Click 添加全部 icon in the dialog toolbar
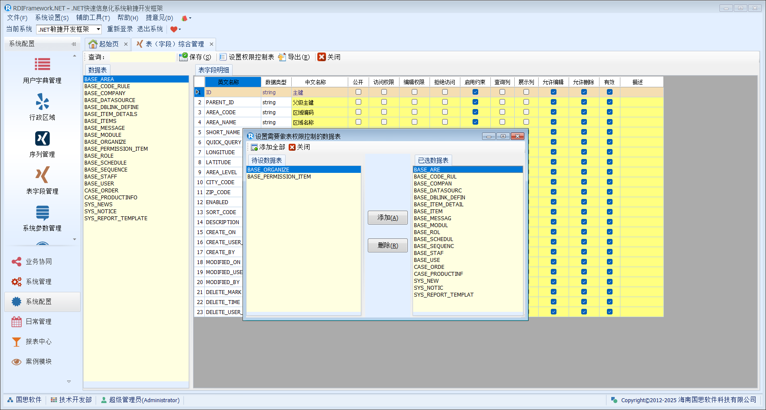The image size is (766, 410). click(x=254, y=147)
